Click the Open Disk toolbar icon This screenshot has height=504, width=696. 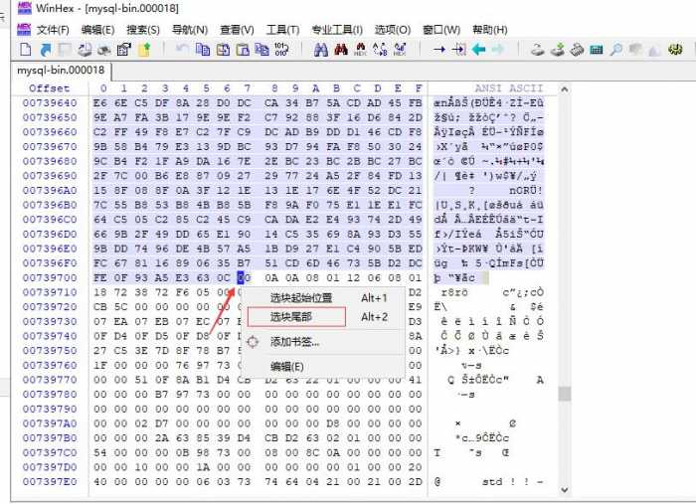click(538, 50)
